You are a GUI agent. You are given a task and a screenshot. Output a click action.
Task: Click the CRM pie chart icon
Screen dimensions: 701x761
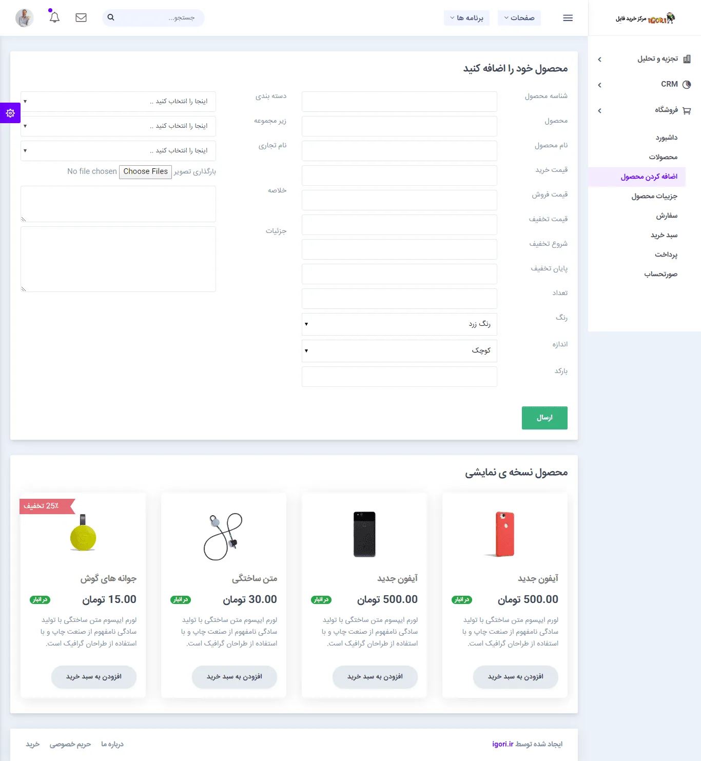coord(687,84)
